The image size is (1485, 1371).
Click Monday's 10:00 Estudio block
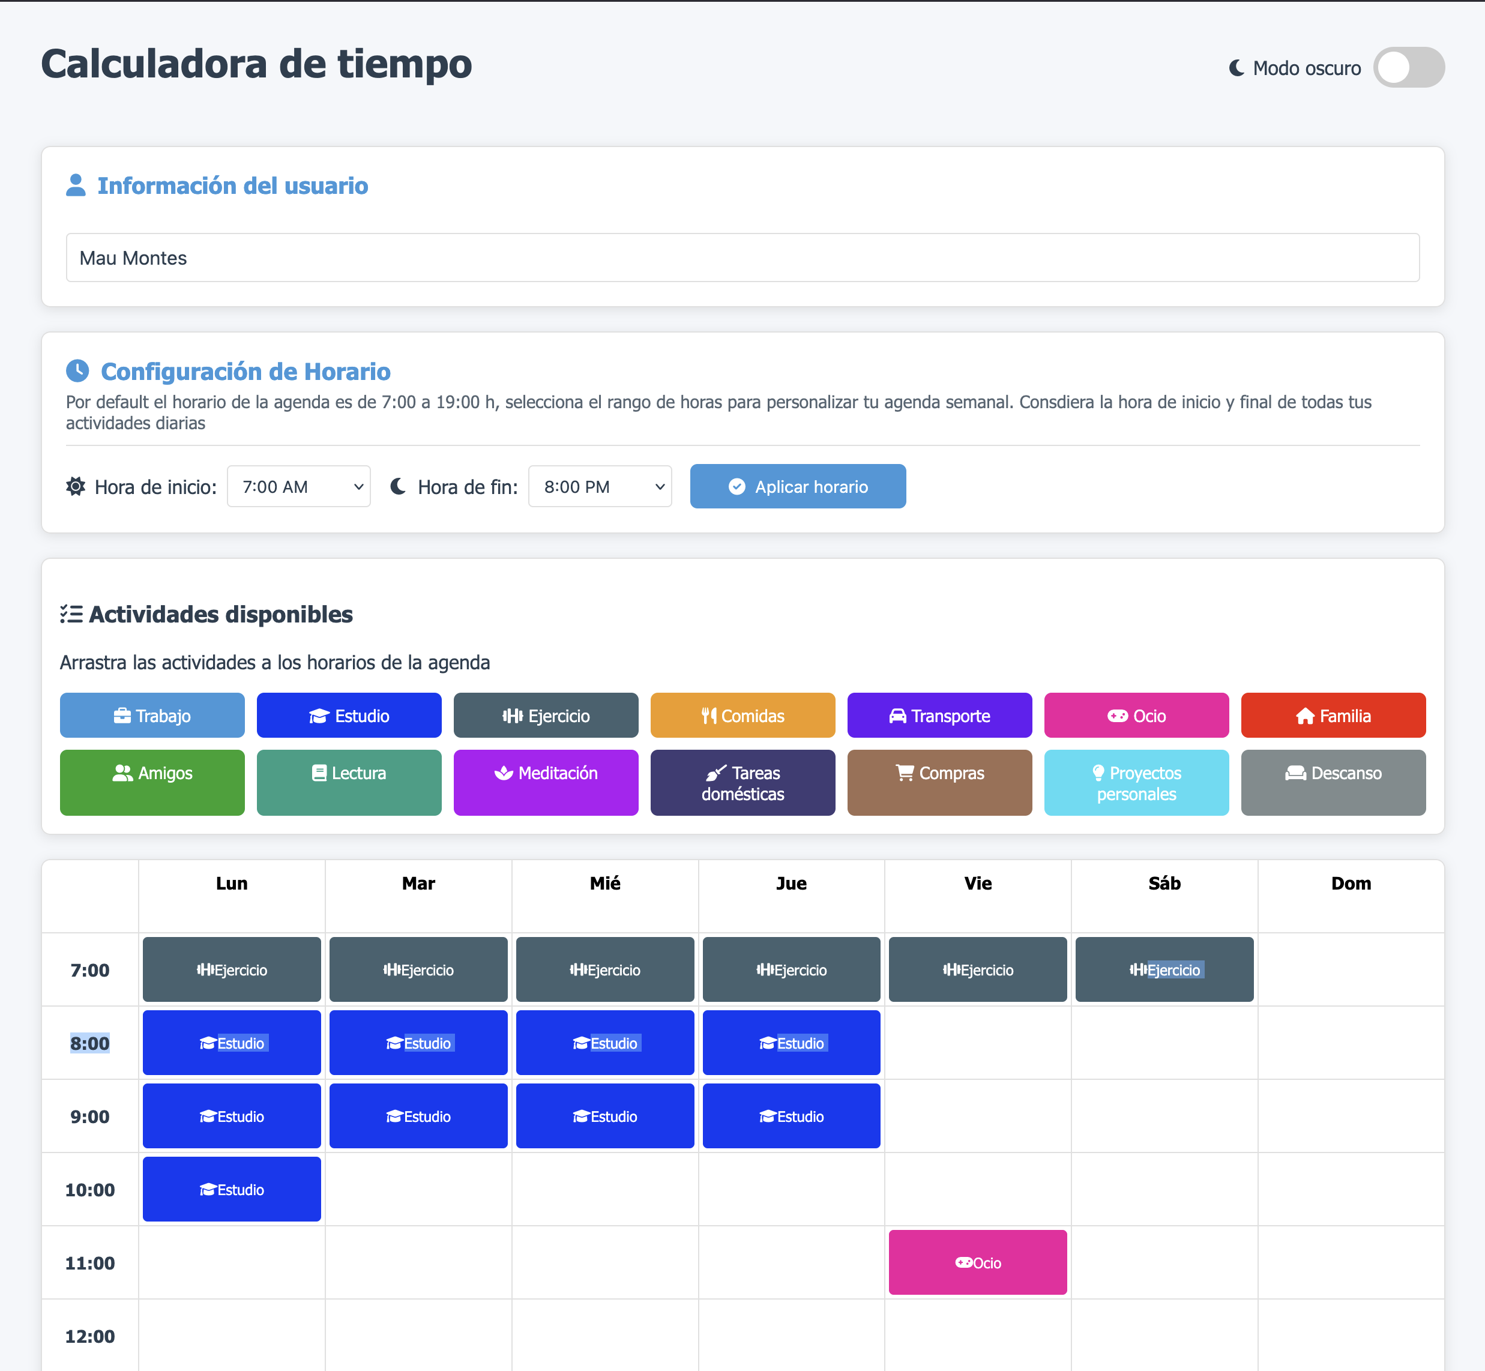click(232, 1189)
